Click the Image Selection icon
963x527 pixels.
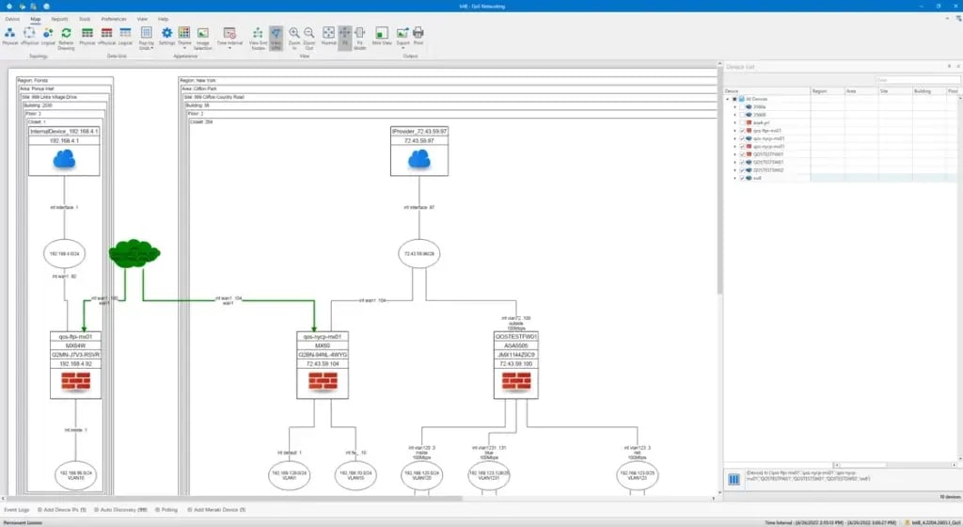tap(202, 35)
